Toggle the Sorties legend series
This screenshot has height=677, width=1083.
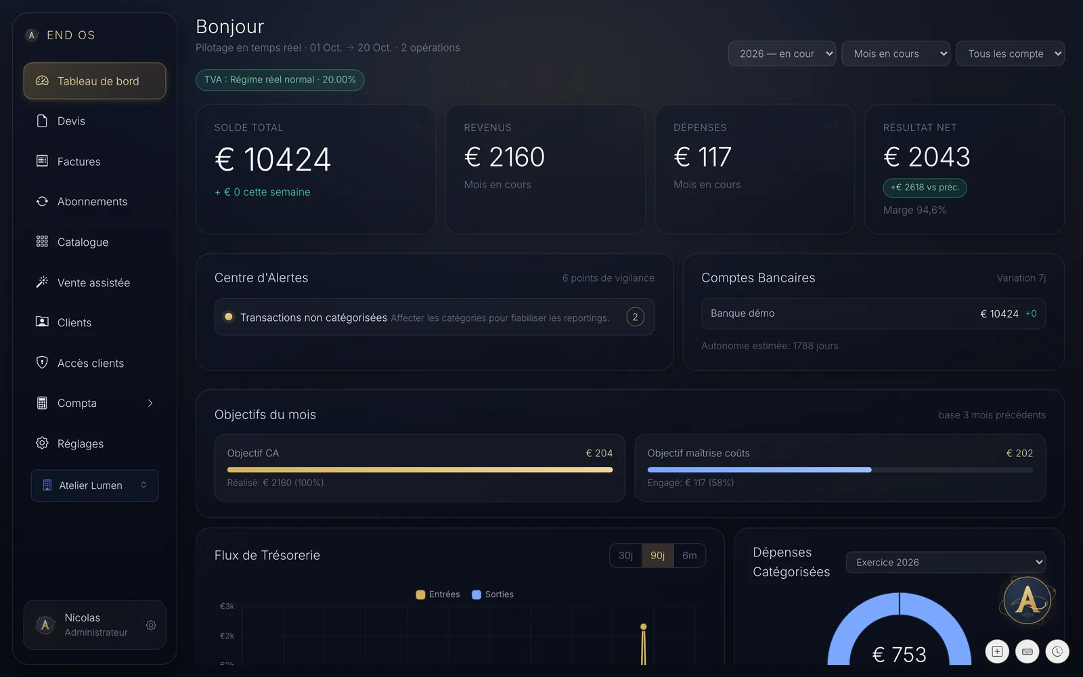tap(493, 594)
